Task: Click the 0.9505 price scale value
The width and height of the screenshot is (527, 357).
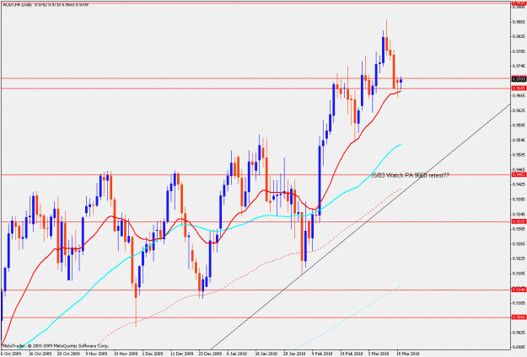Action: [519, 155]
